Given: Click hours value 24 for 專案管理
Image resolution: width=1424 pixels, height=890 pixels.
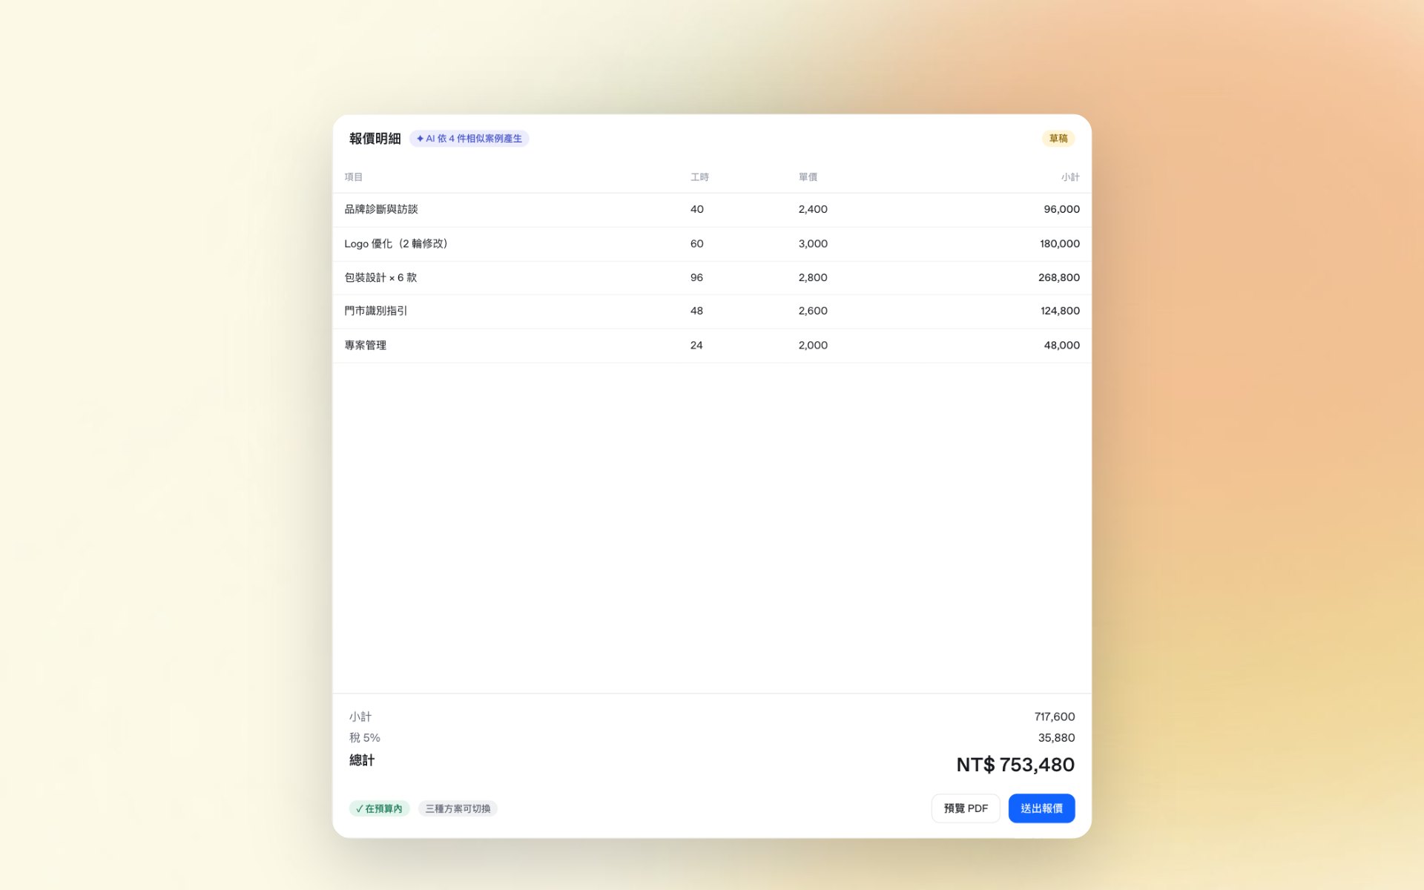Looking at the screenshot, I should point(696,345).
